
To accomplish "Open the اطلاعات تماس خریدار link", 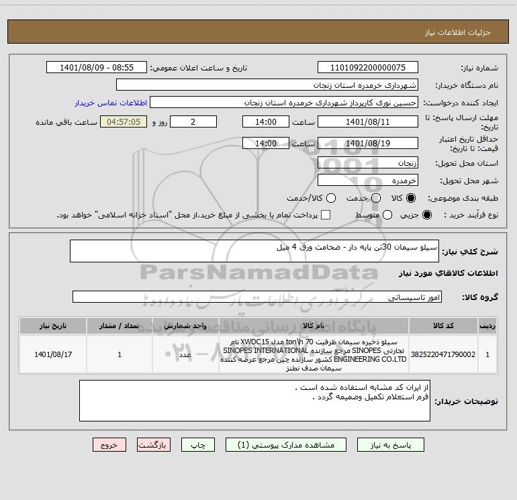I will click(x=111, y=103).
